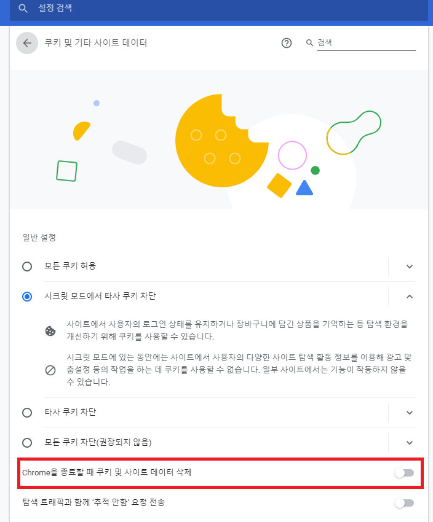This screenshot has width=433, height=522.
Task: Expand 모든 쿠키 차단(권장되지 않음) chevron
Action: pyautogui.click(x=410, y=443)
